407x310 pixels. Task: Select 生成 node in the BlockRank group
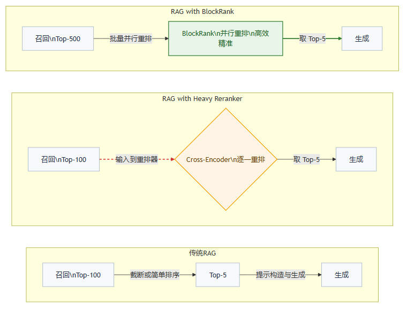coord(362,38)
